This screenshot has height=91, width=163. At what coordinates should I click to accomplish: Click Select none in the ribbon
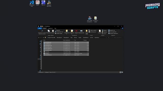113,32
